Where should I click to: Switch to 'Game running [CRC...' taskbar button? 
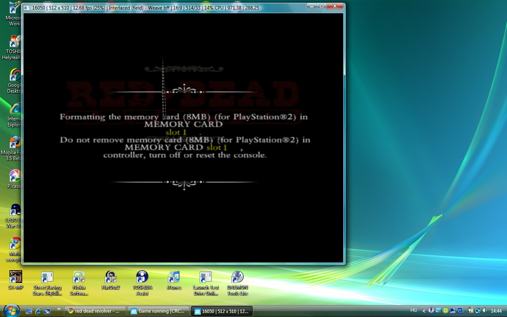coord(158,311)
